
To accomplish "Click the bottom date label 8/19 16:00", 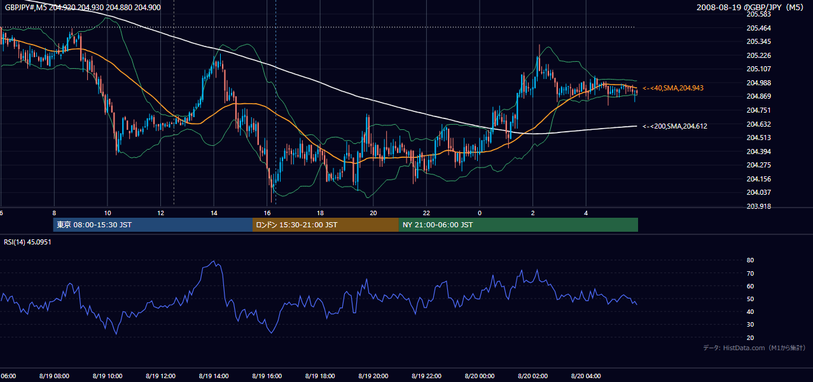I will click(x=267, y=376).
